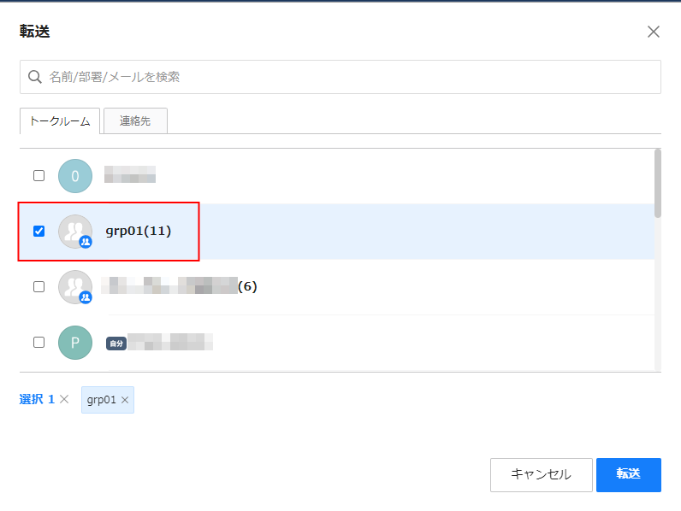Image resolution: width=681 pixels, height=511 pixels.
Task: Click the blue 転送 button
Action: click(628, 474)
